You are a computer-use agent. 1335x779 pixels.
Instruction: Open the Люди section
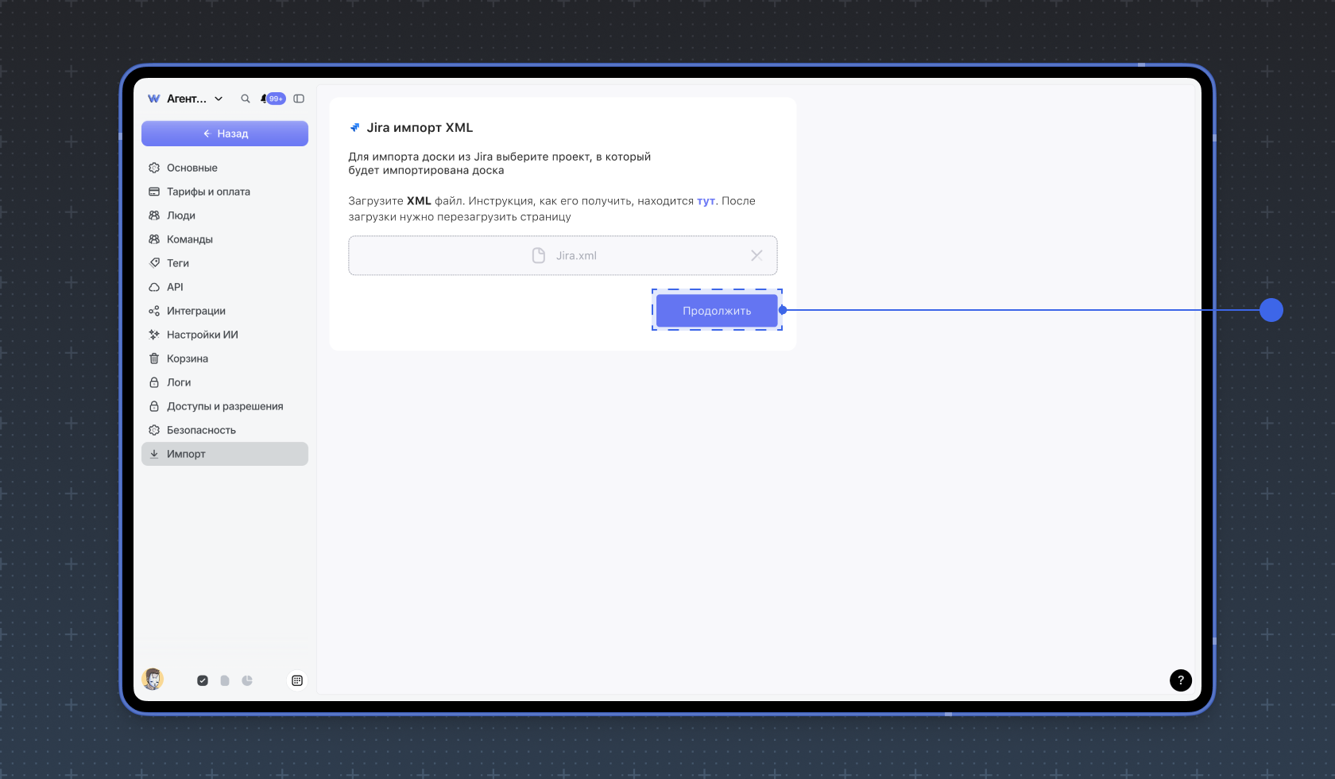pos(225,215)
